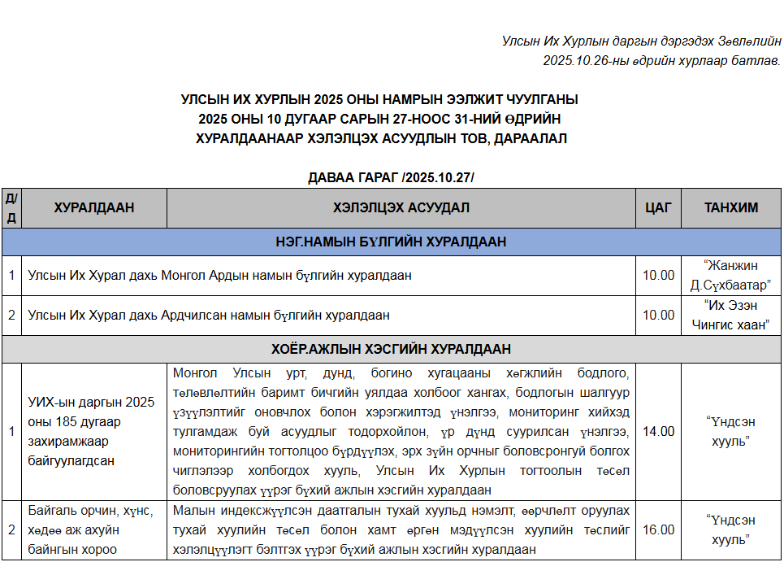Click the italic 2025.10.26-ны өдрийн хурлаар батлав line
The image size is (784, 562).
[x=661, y=60]
